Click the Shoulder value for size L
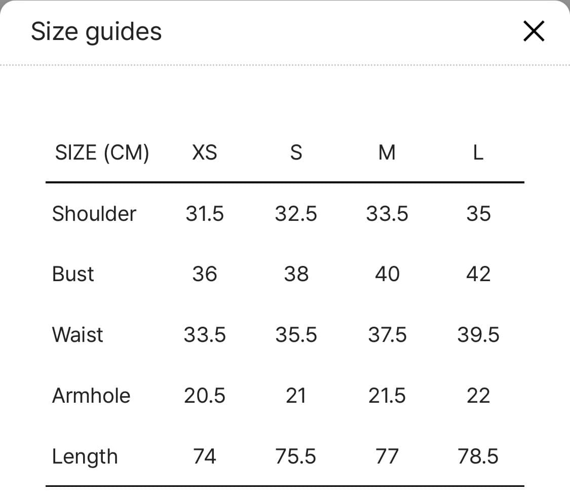 tap(478, 213)
